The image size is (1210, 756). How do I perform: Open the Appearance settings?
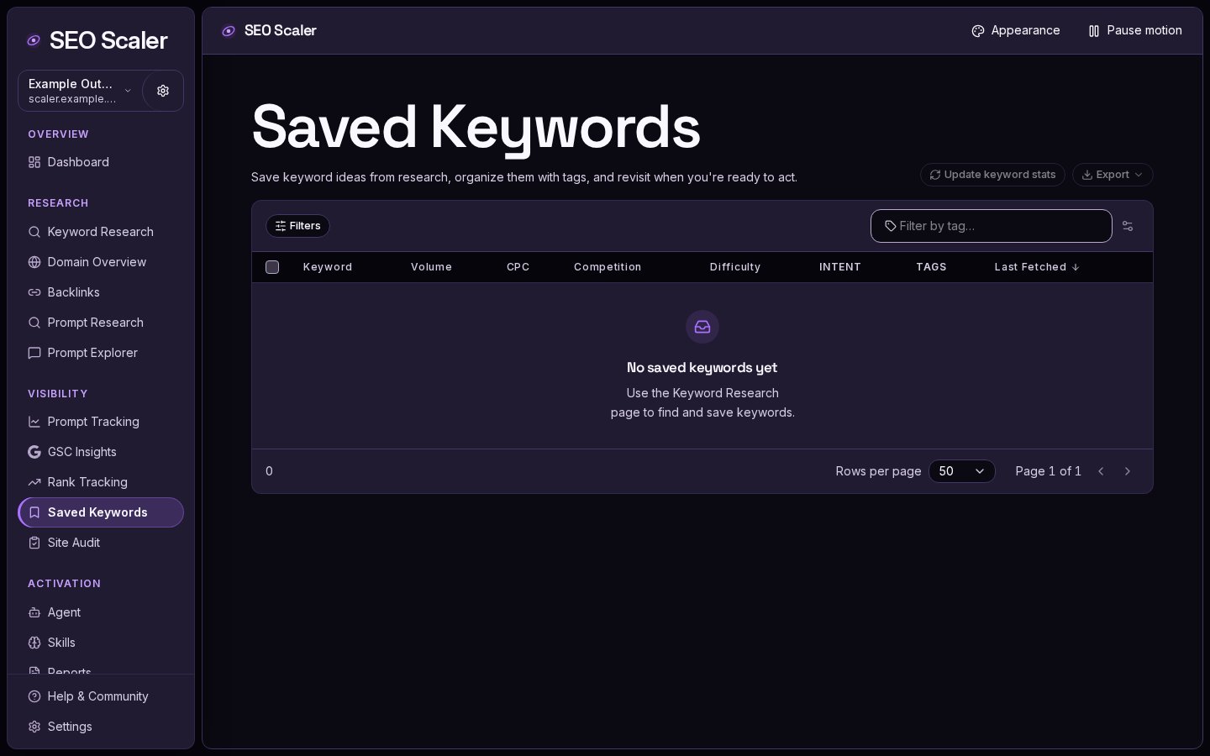(x=1016, y=31)
